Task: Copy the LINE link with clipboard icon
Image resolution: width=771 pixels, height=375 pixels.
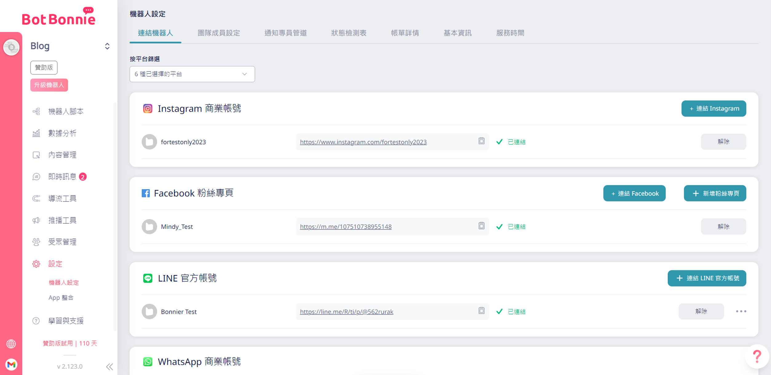Action: click(481, 311)
